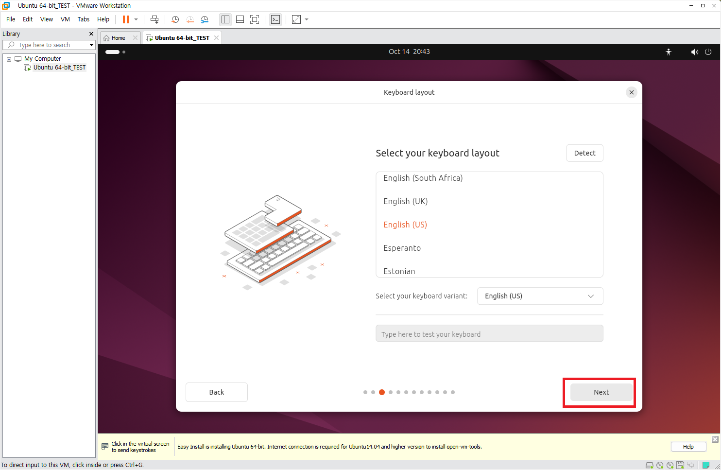Open the Tabs menu
The height and width of the screenshot is (470, 721).
[84, 19]
